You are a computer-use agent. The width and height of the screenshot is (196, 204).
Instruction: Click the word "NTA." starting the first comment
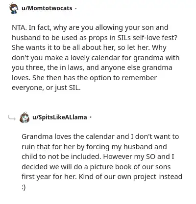click(19, 27)
